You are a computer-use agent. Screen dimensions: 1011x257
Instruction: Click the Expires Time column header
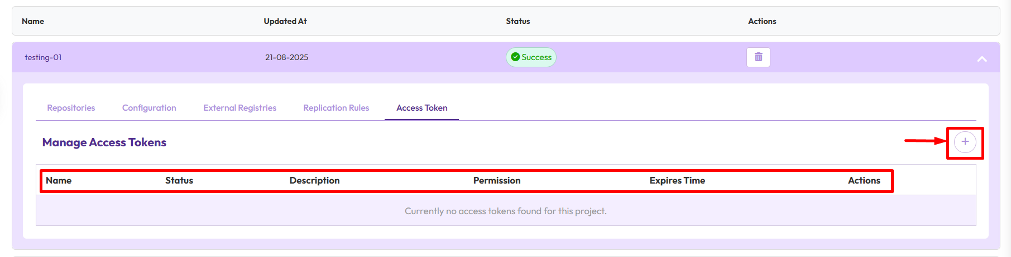[677, 181]
